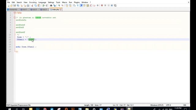Image resolution: width=196 pixels, height=110 pixels.
Task: Toggle synchronize vertical scrolling
Action: pyautogui.click(x=67, y=5)
